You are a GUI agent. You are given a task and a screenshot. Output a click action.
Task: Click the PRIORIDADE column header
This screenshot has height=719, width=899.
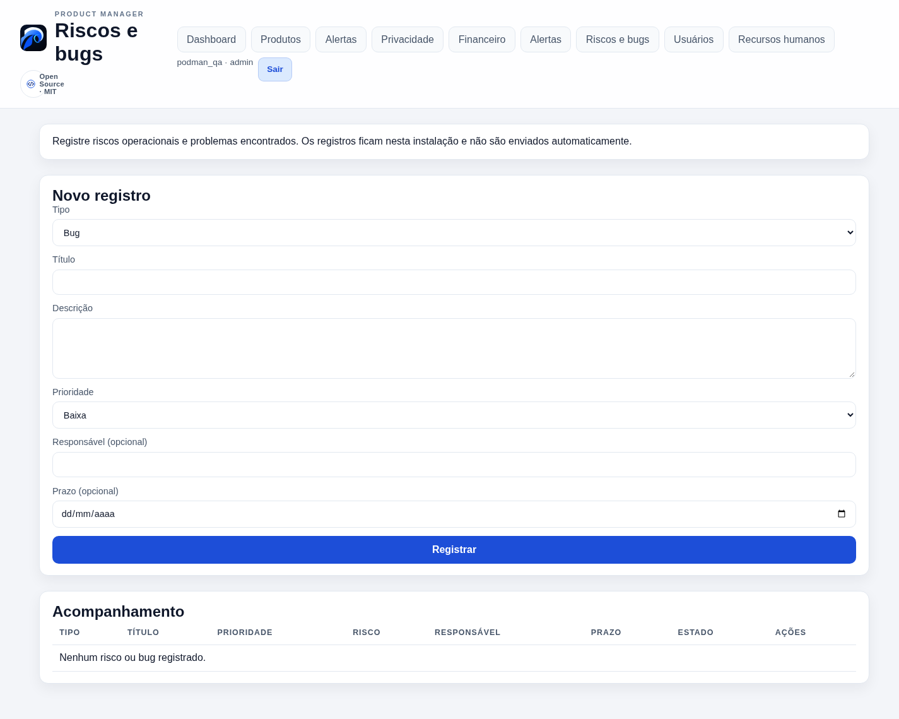coord(245,633)
